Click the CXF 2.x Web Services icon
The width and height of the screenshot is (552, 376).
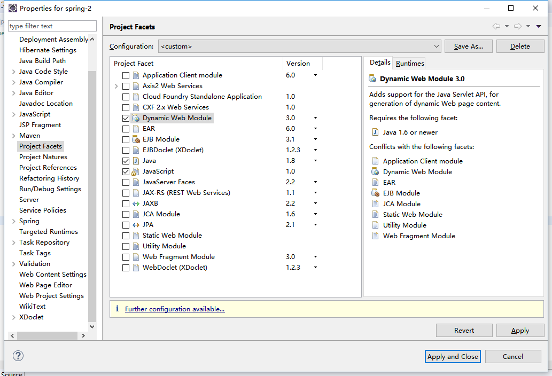pyautogui.click(x=136, y=108)
